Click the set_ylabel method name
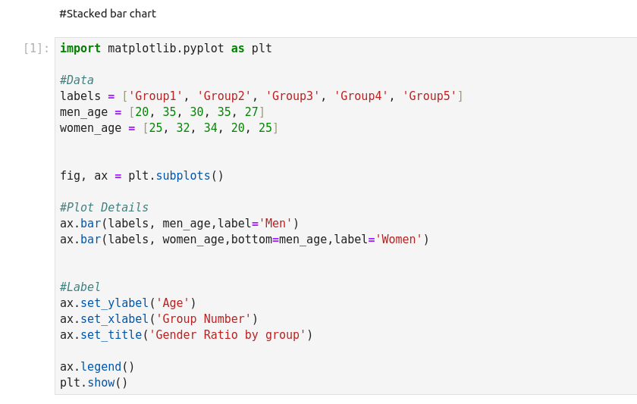 (115, 303)
